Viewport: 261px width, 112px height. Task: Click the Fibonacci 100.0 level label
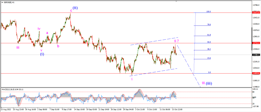click(x=208, y=12)
